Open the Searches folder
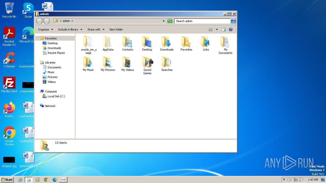326x183 pixels. pos(167,64)
